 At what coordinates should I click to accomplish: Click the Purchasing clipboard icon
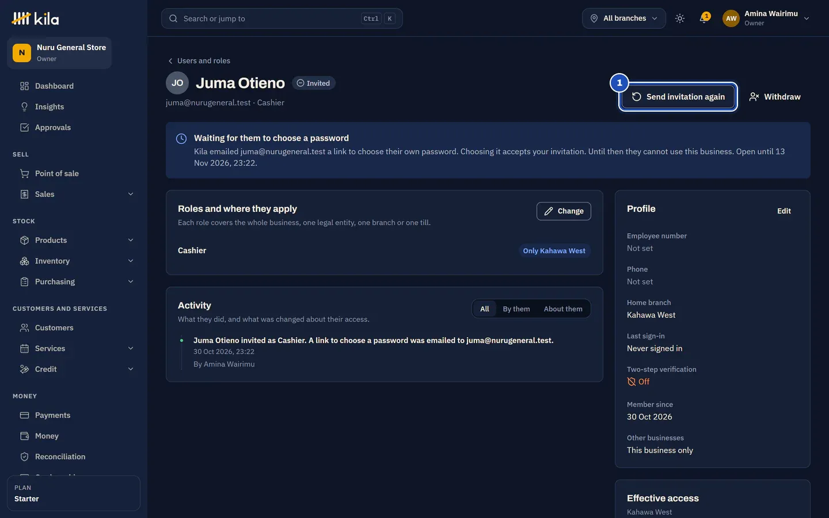24,281
